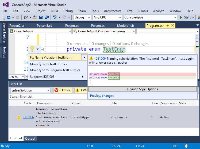Toggle the 0 Errors filter
This screenshot has height=149, width=200.
[x=63, y=90]
